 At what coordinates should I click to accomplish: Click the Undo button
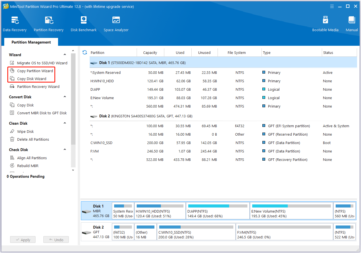coord(56,240)
